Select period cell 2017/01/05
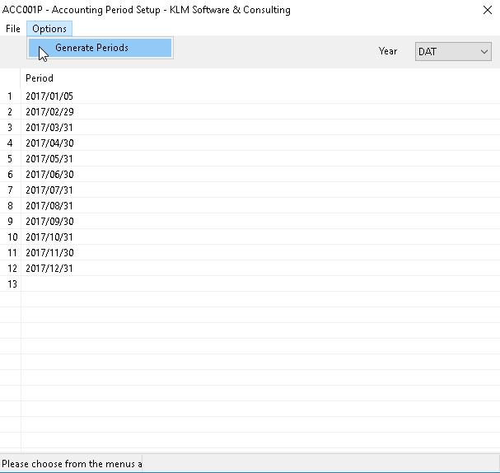Screen dimensions: 500x473 pos(260,96)
